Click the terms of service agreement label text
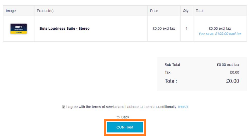 click(121, 107)
